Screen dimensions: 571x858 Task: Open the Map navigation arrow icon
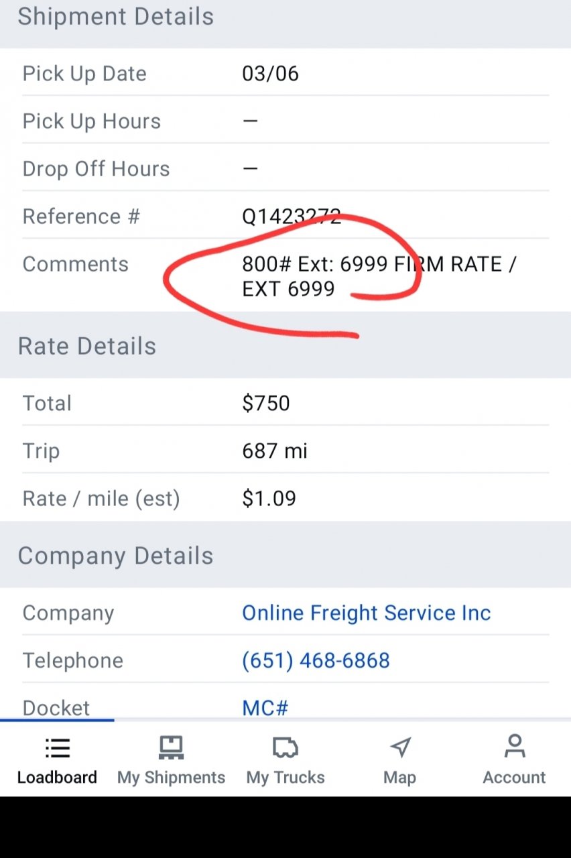400,748
